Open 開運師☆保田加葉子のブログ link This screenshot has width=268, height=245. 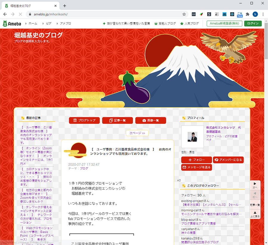click(x=200, y=242)
